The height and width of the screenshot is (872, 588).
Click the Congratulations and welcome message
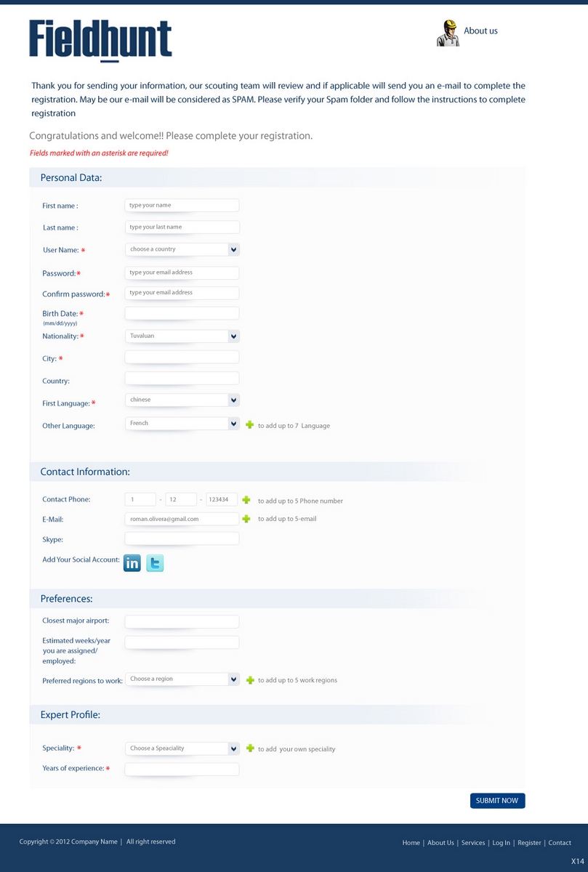pyautogui.click(x=171, y=136)
